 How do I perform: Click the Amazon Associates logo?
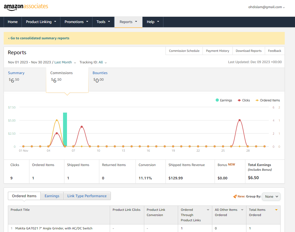(x=26, y=7)
